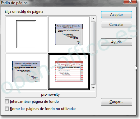Click the prs-novelty style name label
The image size is (140, 119).
[50, 94]
